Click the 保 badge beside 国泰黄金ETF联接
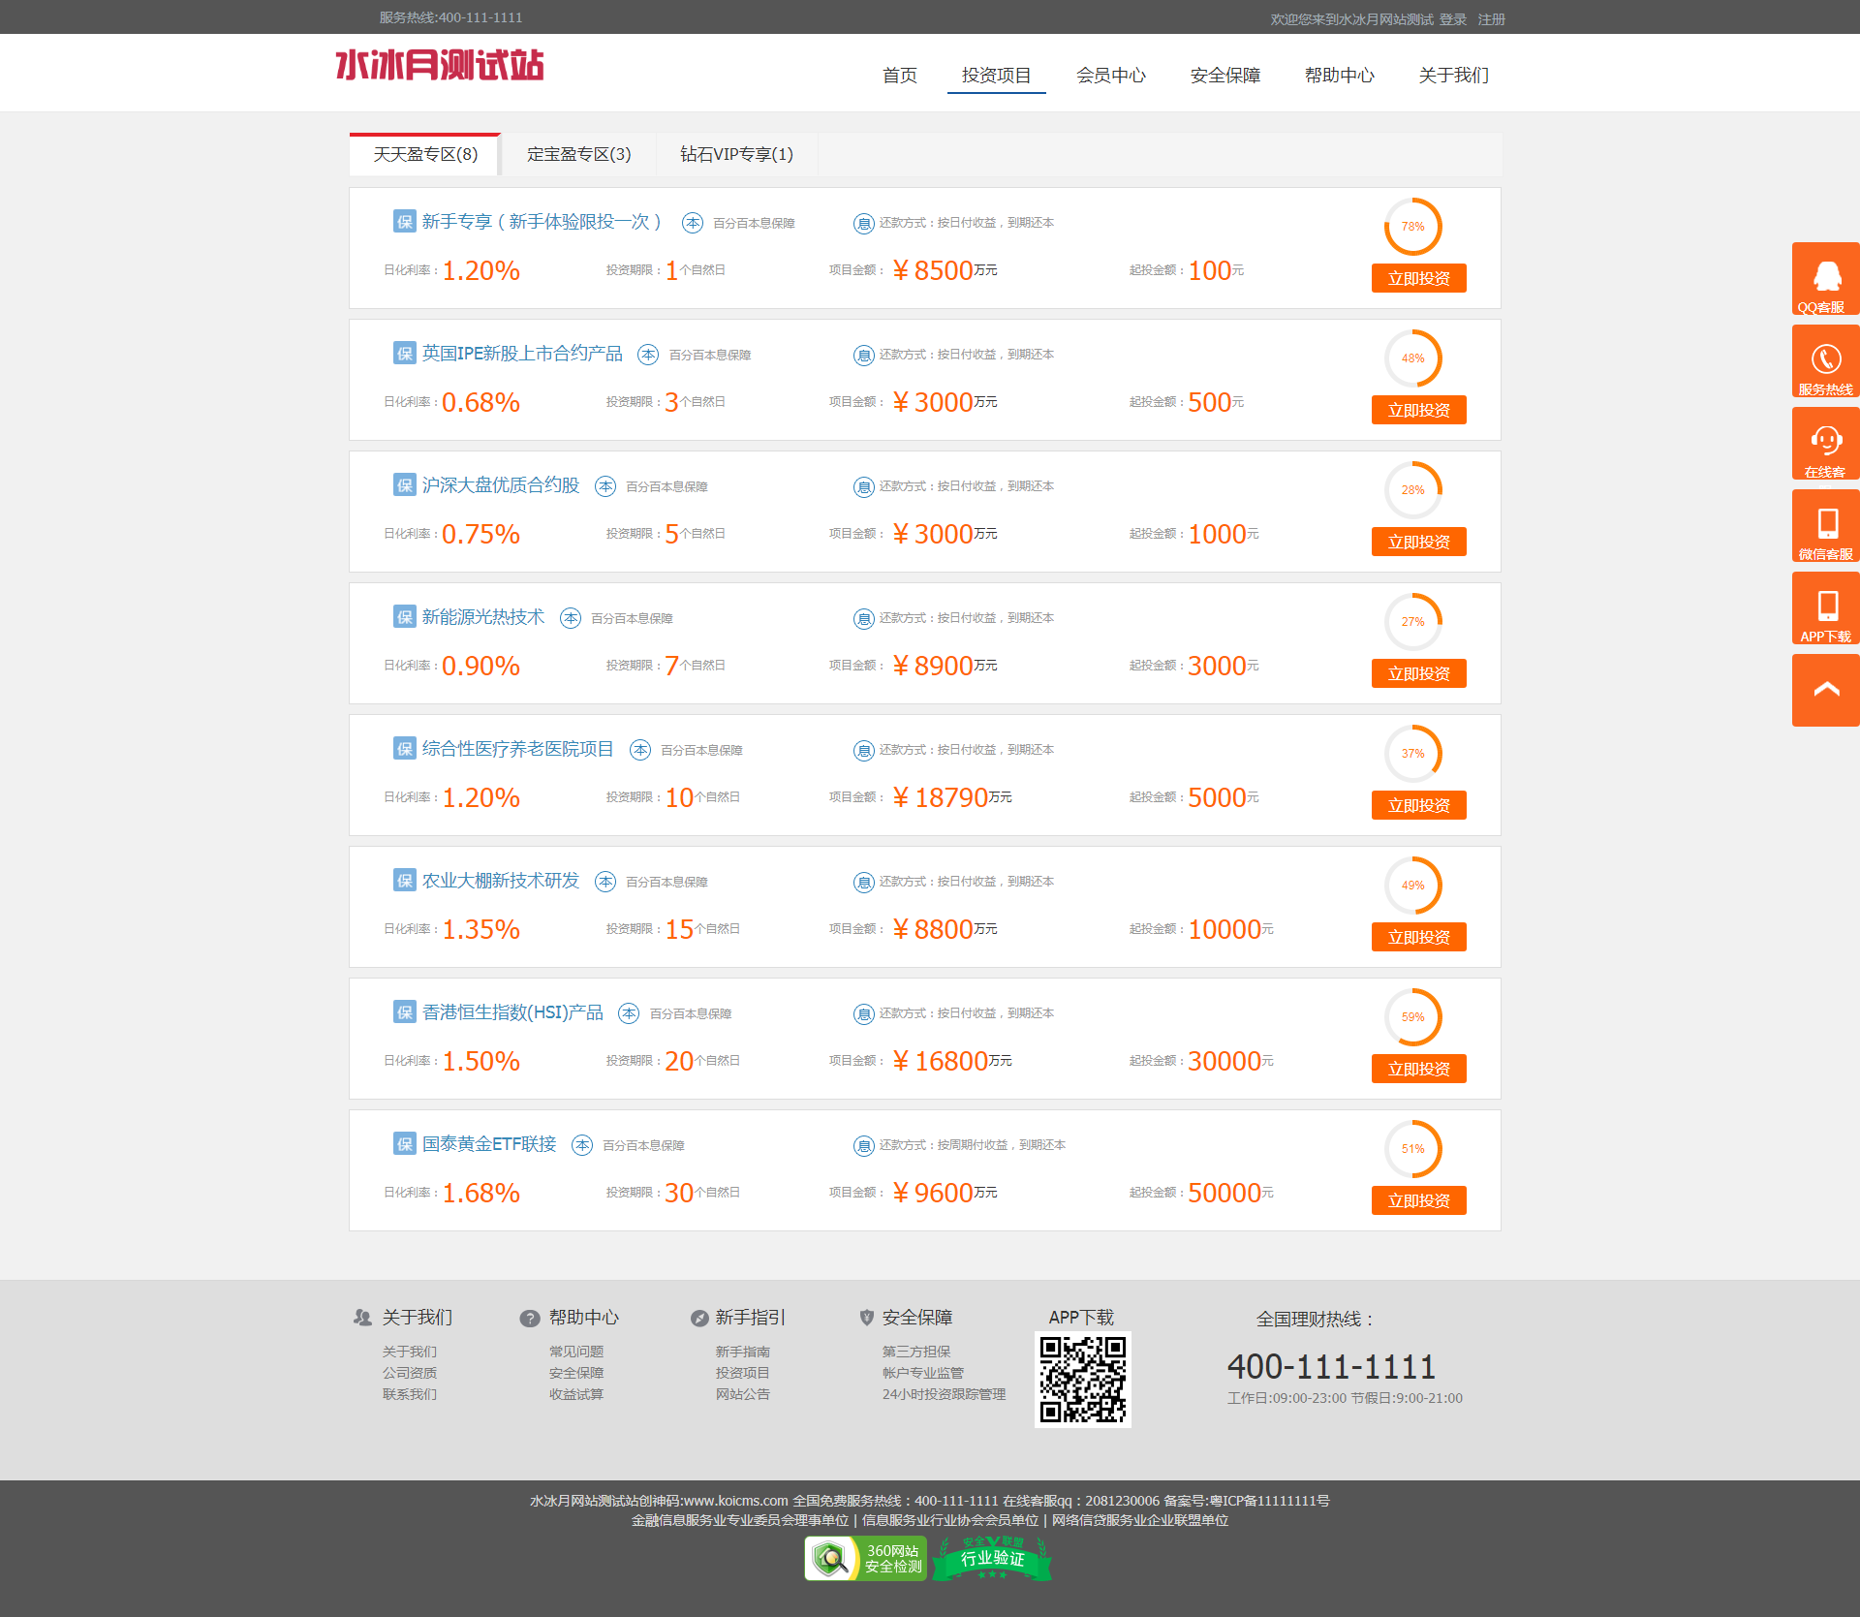Screen dimensions: 1860x1617 point(404,1143)
